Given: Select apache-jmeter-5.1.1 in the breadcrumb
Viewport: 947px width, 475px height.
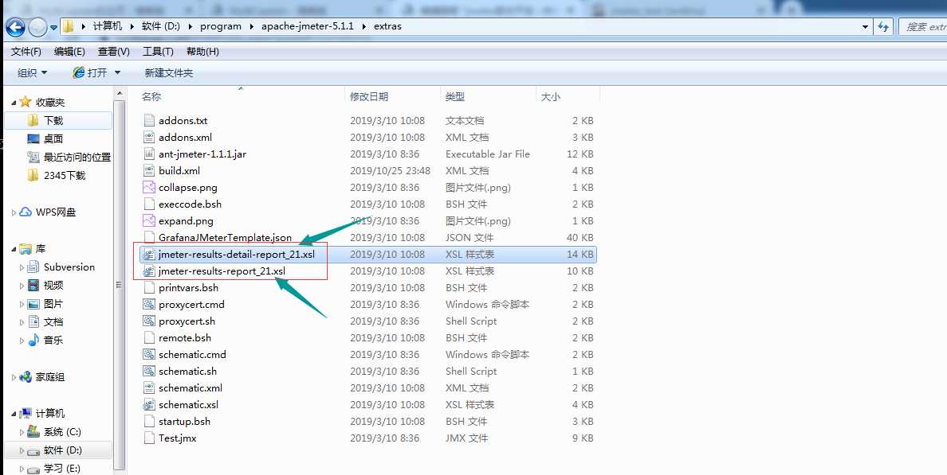Looking at the screenshot, I should click(308, 26).
